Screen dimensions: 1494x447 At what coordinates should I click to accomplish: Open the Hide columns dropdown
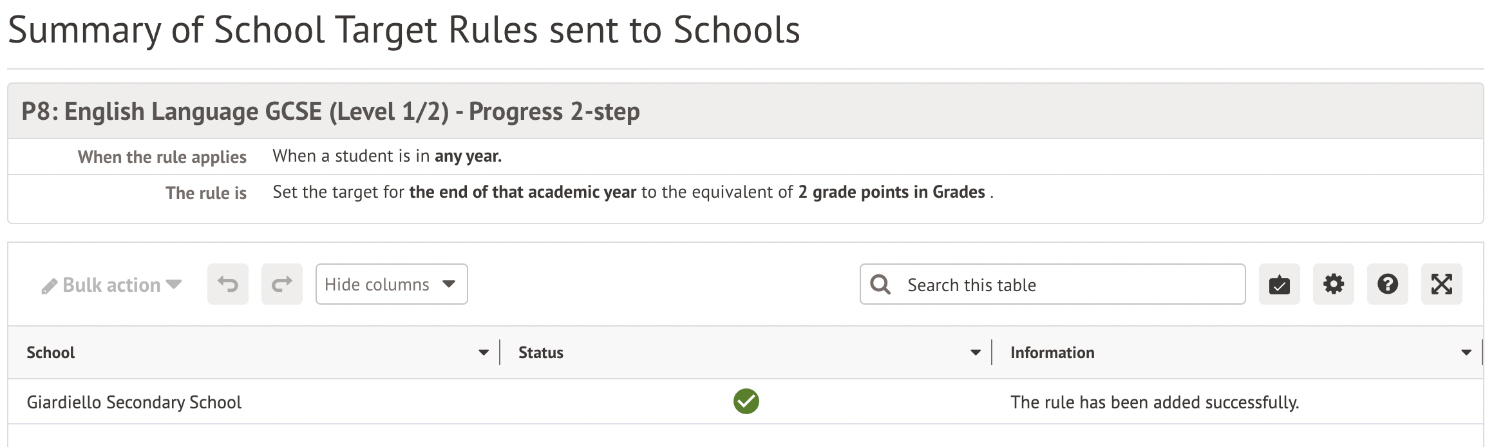[391, 284]
